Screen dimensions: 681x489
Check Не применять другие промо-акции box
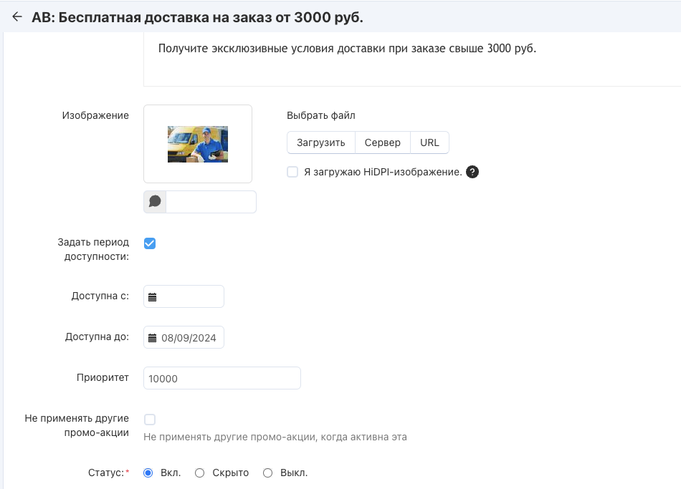point(150,420)
